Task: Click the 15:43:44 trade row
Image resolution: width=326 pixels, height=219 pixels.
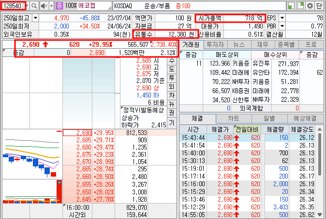Action: 247,137
